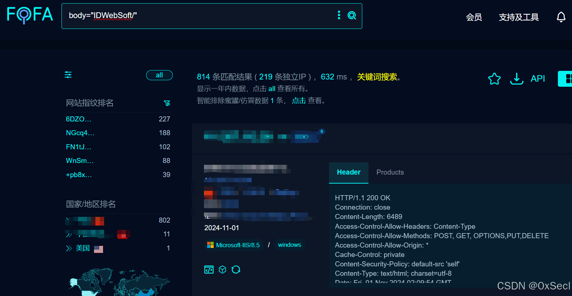Bookmark this query with star icon

click(494, 79)
